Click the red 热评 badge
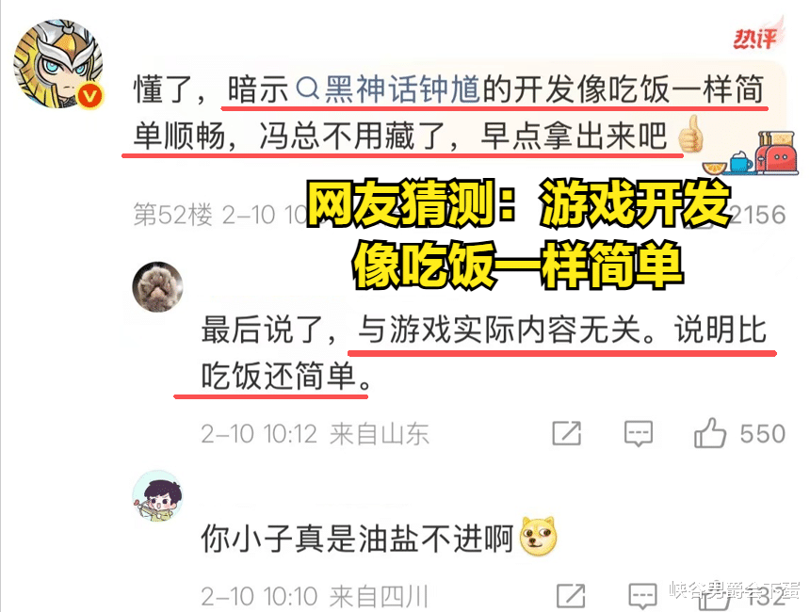810x612 pixels. pos(757,37)
